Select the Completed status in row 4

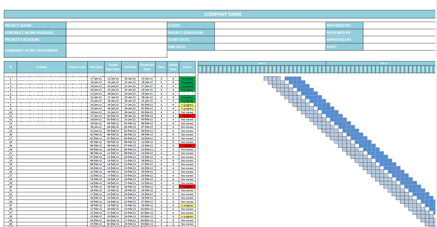(x=187, y=90)
